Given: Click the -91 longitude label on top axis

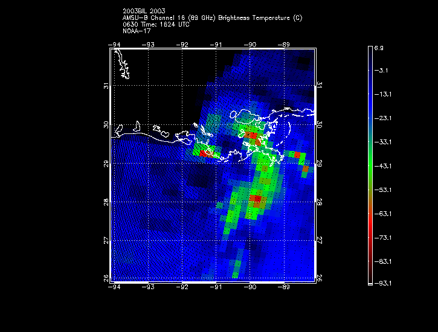Looking at the screenshot, I should pyautogui.click(x=216, y=45).
